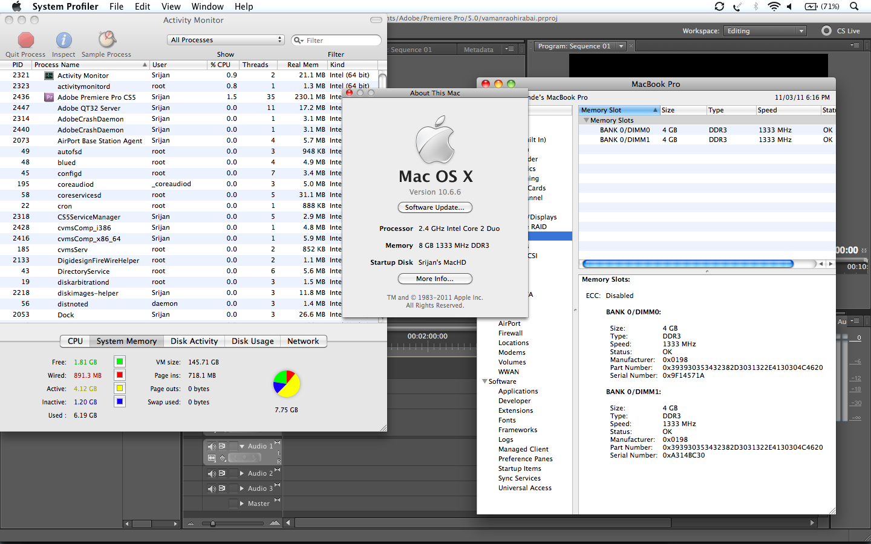Expand the Audio 2 track
Viewport: 871px width, 544px height.
point(242,473)
